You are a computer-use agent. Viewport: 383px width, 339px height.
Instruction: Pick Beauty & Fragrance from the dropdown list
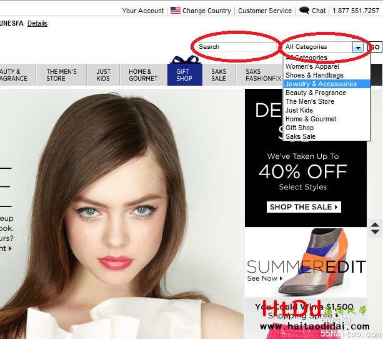327,93
